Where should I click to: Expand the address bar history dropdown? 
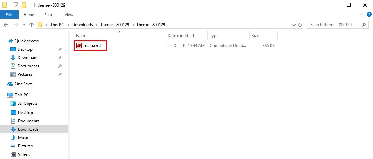(294, 25)
